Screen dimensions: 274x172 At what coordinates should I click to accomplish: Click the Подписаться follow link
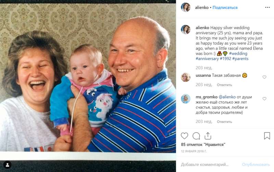[225, 8]
